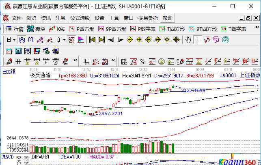Click the save floppy disk icon
The height and width of the screenshot is (165, 261).
(37, 51)
